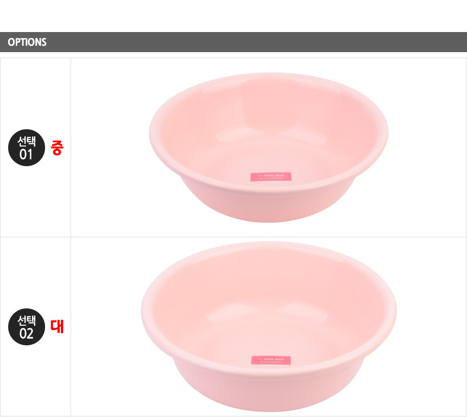Click the 선택 01 black circle badge
This screenshot has height=417, width=467.
[x=27, y=148]
